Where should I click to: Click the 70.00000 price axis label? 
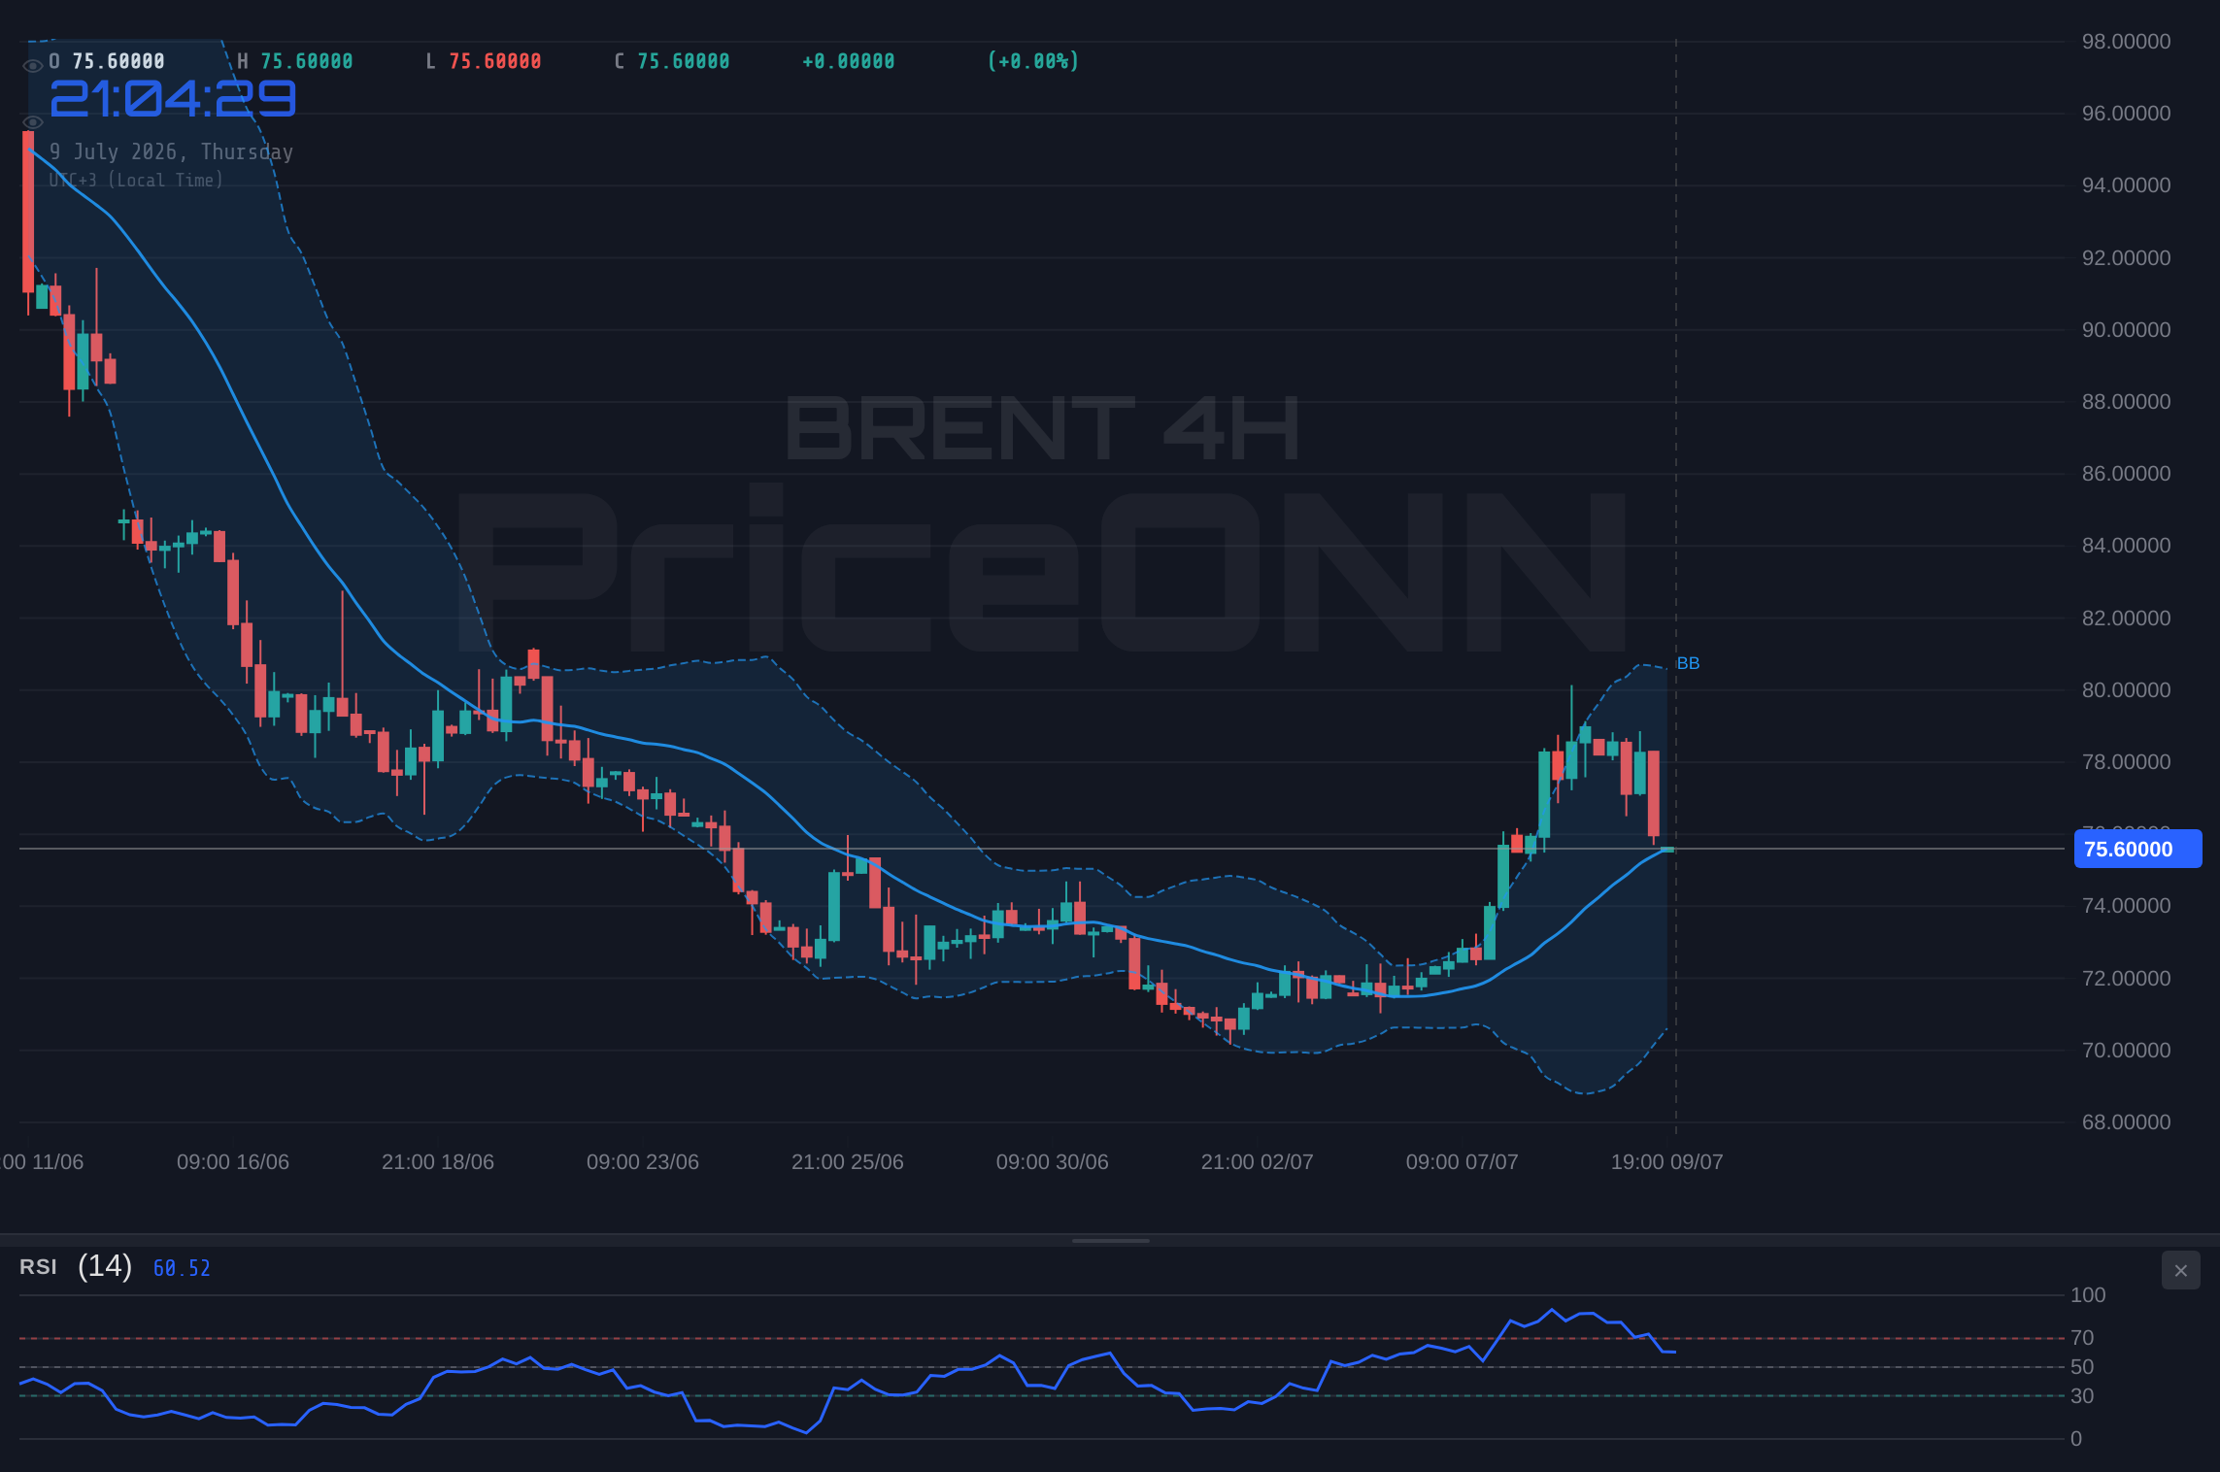(2126, 1051)
